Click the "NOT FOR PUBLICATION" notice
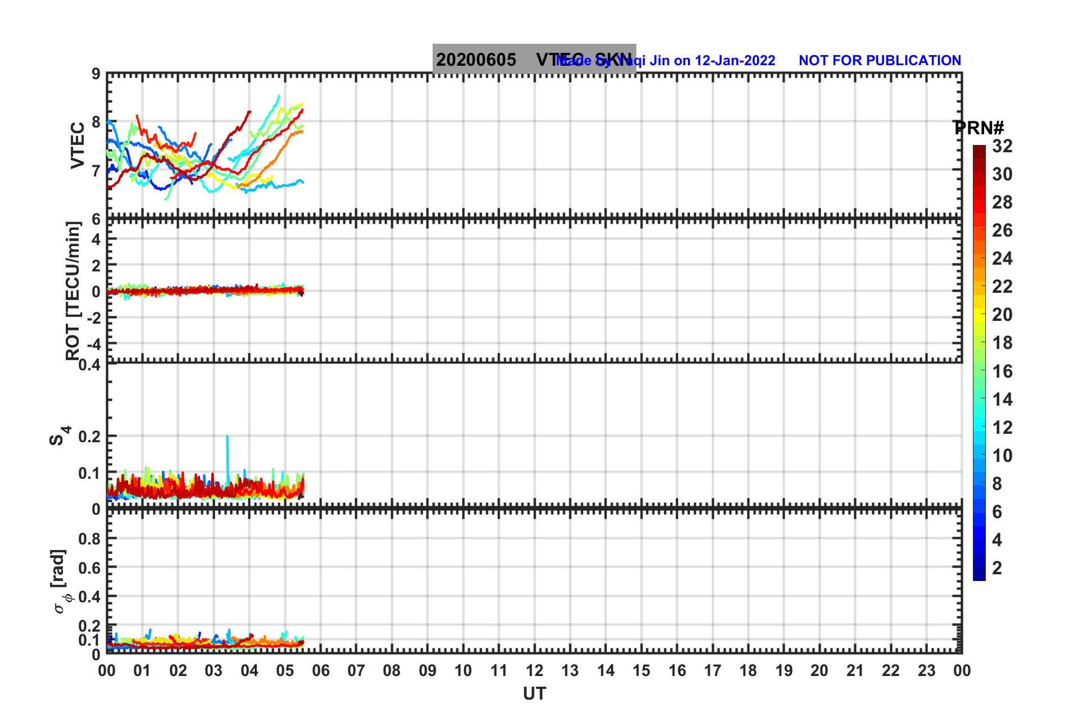Image resolution: width=1069 pixels, height=726 pixels. 880,61
